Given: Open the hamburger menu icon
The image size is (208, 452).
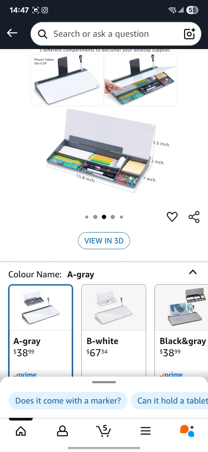Looking at the screenshot, I should (x=146, y=431).
